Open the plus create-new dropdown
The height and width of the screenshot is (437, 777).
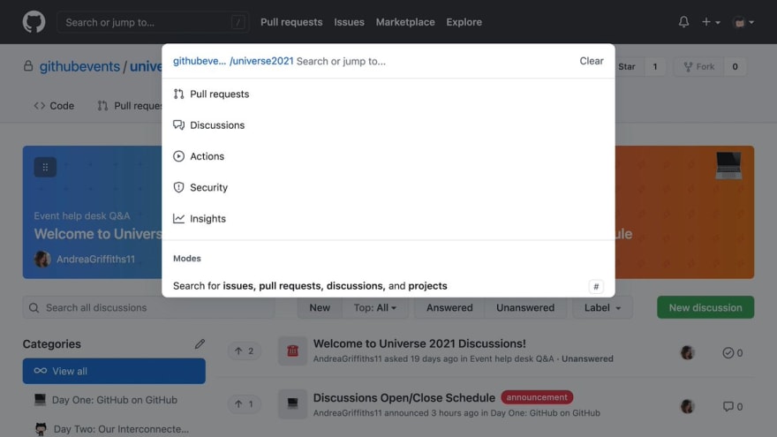711,22
